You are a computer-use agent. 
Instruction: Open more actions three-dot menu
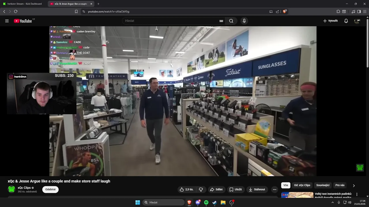(274, 189)
